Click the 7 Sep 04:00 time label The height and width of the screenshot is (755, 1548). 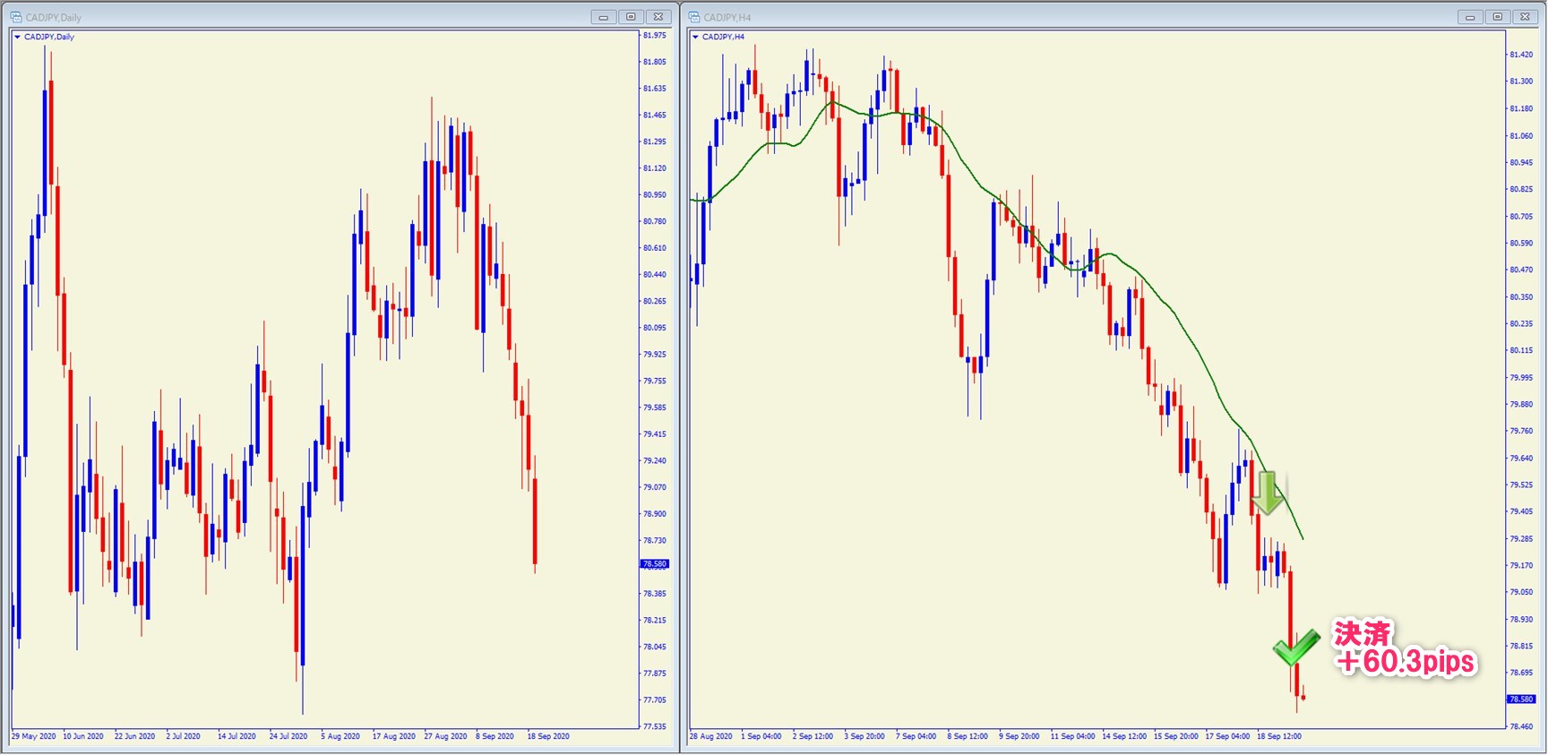pyautogui.click(x=916, y=736)
